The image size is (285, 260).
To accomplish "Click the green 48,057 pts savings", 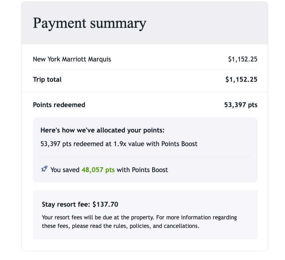I will click(x=98, y=170).
